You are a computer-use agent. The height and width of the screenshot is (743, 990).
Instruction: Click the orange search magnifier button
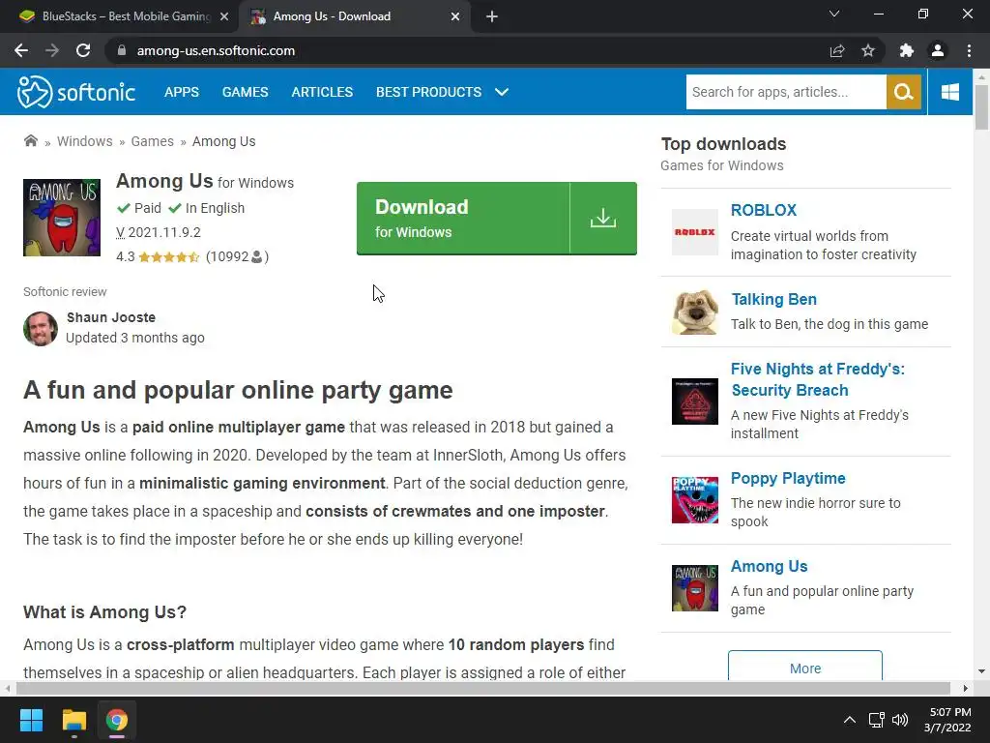904,92
